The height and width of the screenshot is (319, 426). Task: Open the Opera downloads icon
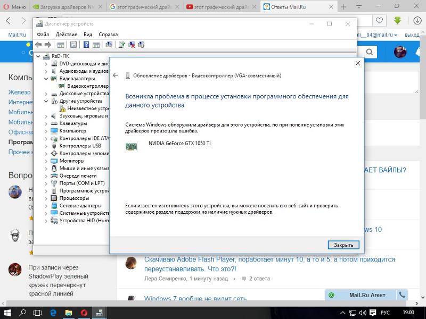pos(417,21)
